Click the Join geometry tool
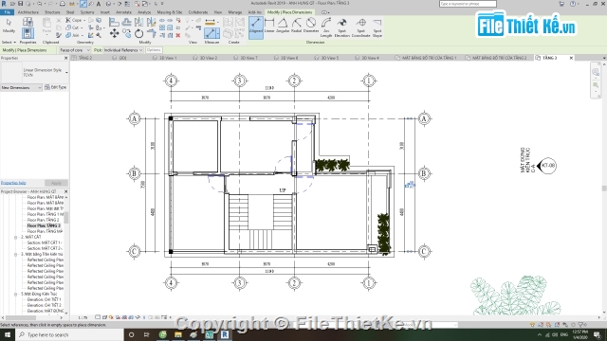The image size is (607, 341). coord(73,35)
